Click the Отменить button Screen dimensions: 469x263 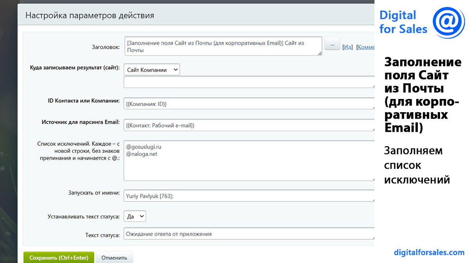(x=114, y=258)
